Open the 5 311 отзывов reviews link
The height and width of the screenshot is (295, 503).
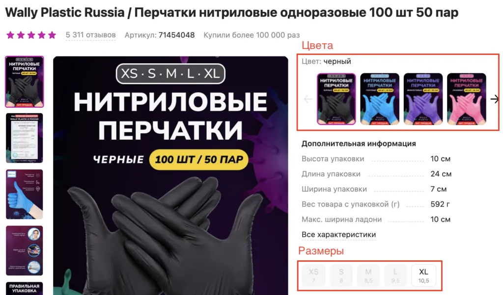pos(90,35)
